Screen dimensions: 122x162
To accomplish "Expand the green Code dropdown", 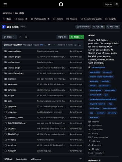I will 77,37.
